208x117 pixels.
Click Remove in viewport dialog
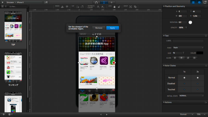coord(99,28)
